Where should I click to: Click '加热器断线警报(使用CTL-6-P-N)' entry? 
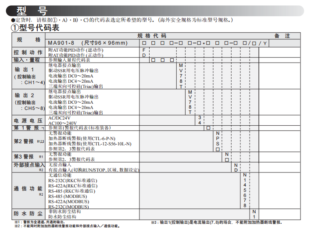tap(82, 138)
